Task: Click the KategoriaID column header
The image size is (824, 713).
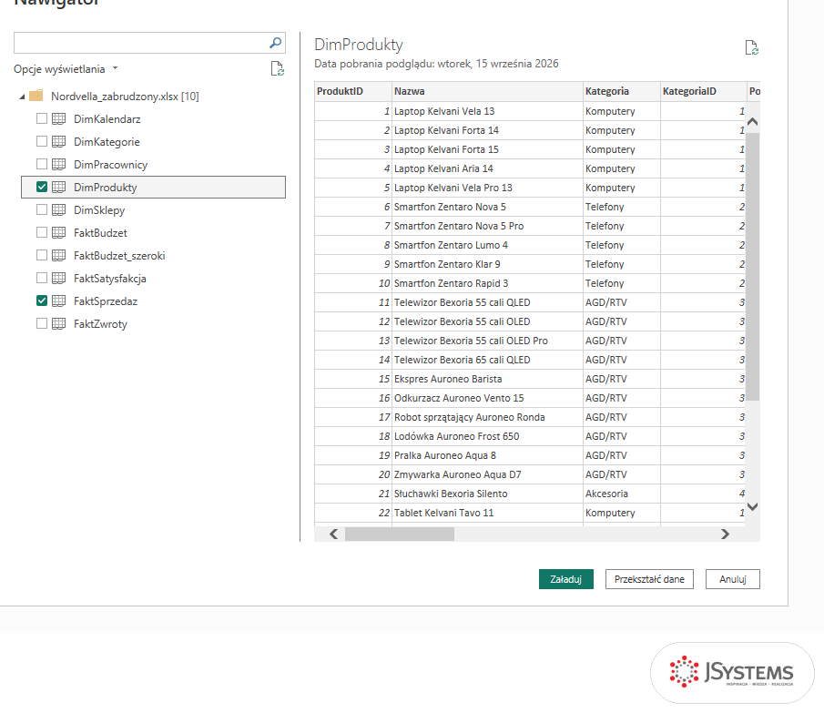Action: (703, 91)
